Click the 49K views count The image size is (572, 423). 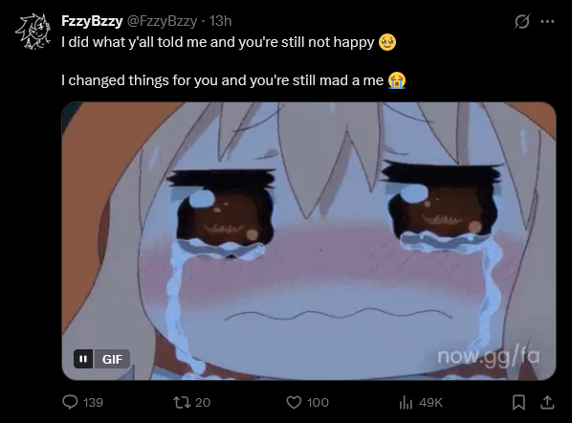pyautogui.click(x=430, y=403)
